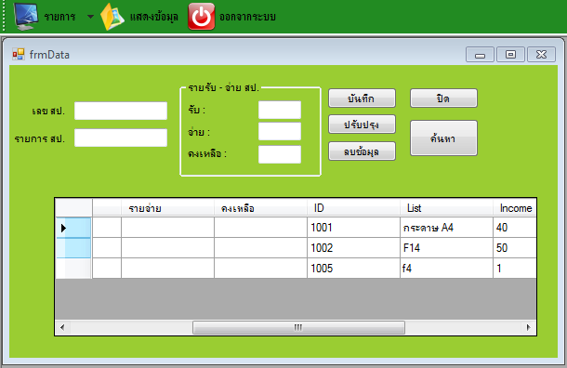Image resolution: width=567 pixels, height=368 pixels.
Task: Select the กระดาษ A4 list cell
Action: 446,228
